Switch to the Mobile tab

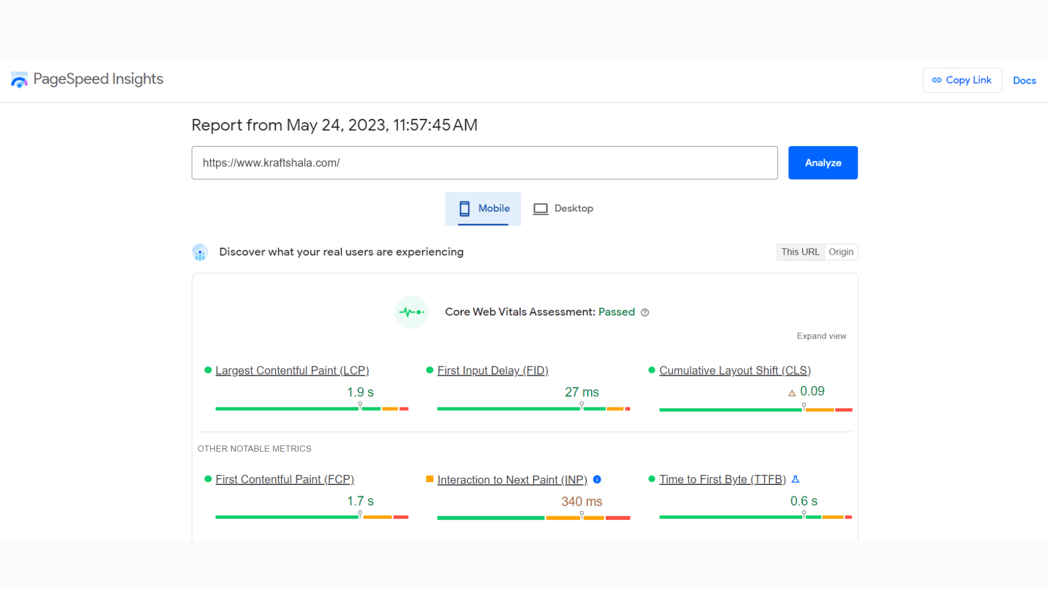point(483,208)
